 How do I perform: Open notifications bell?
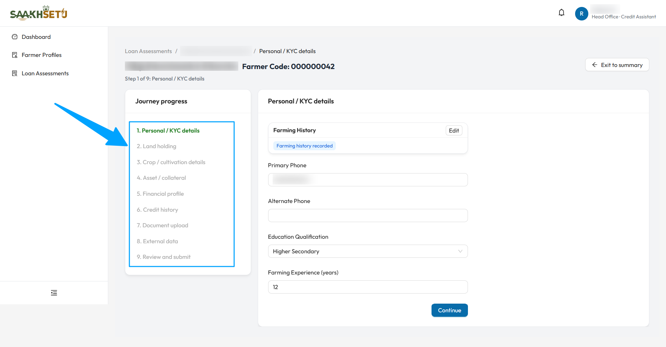(x=562, y=13)
